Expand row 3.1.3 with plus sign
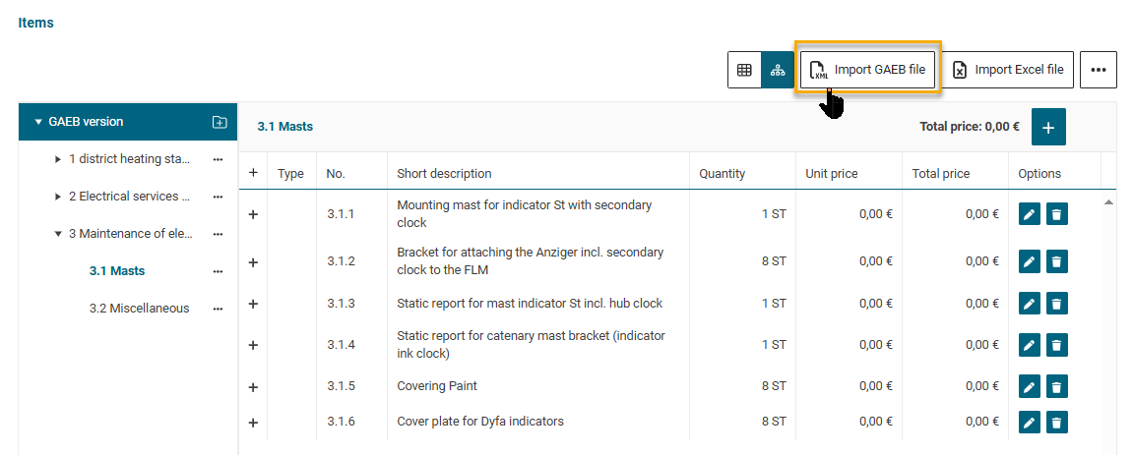This screenshot has width=1133, height=455. (x=253, y=304)
